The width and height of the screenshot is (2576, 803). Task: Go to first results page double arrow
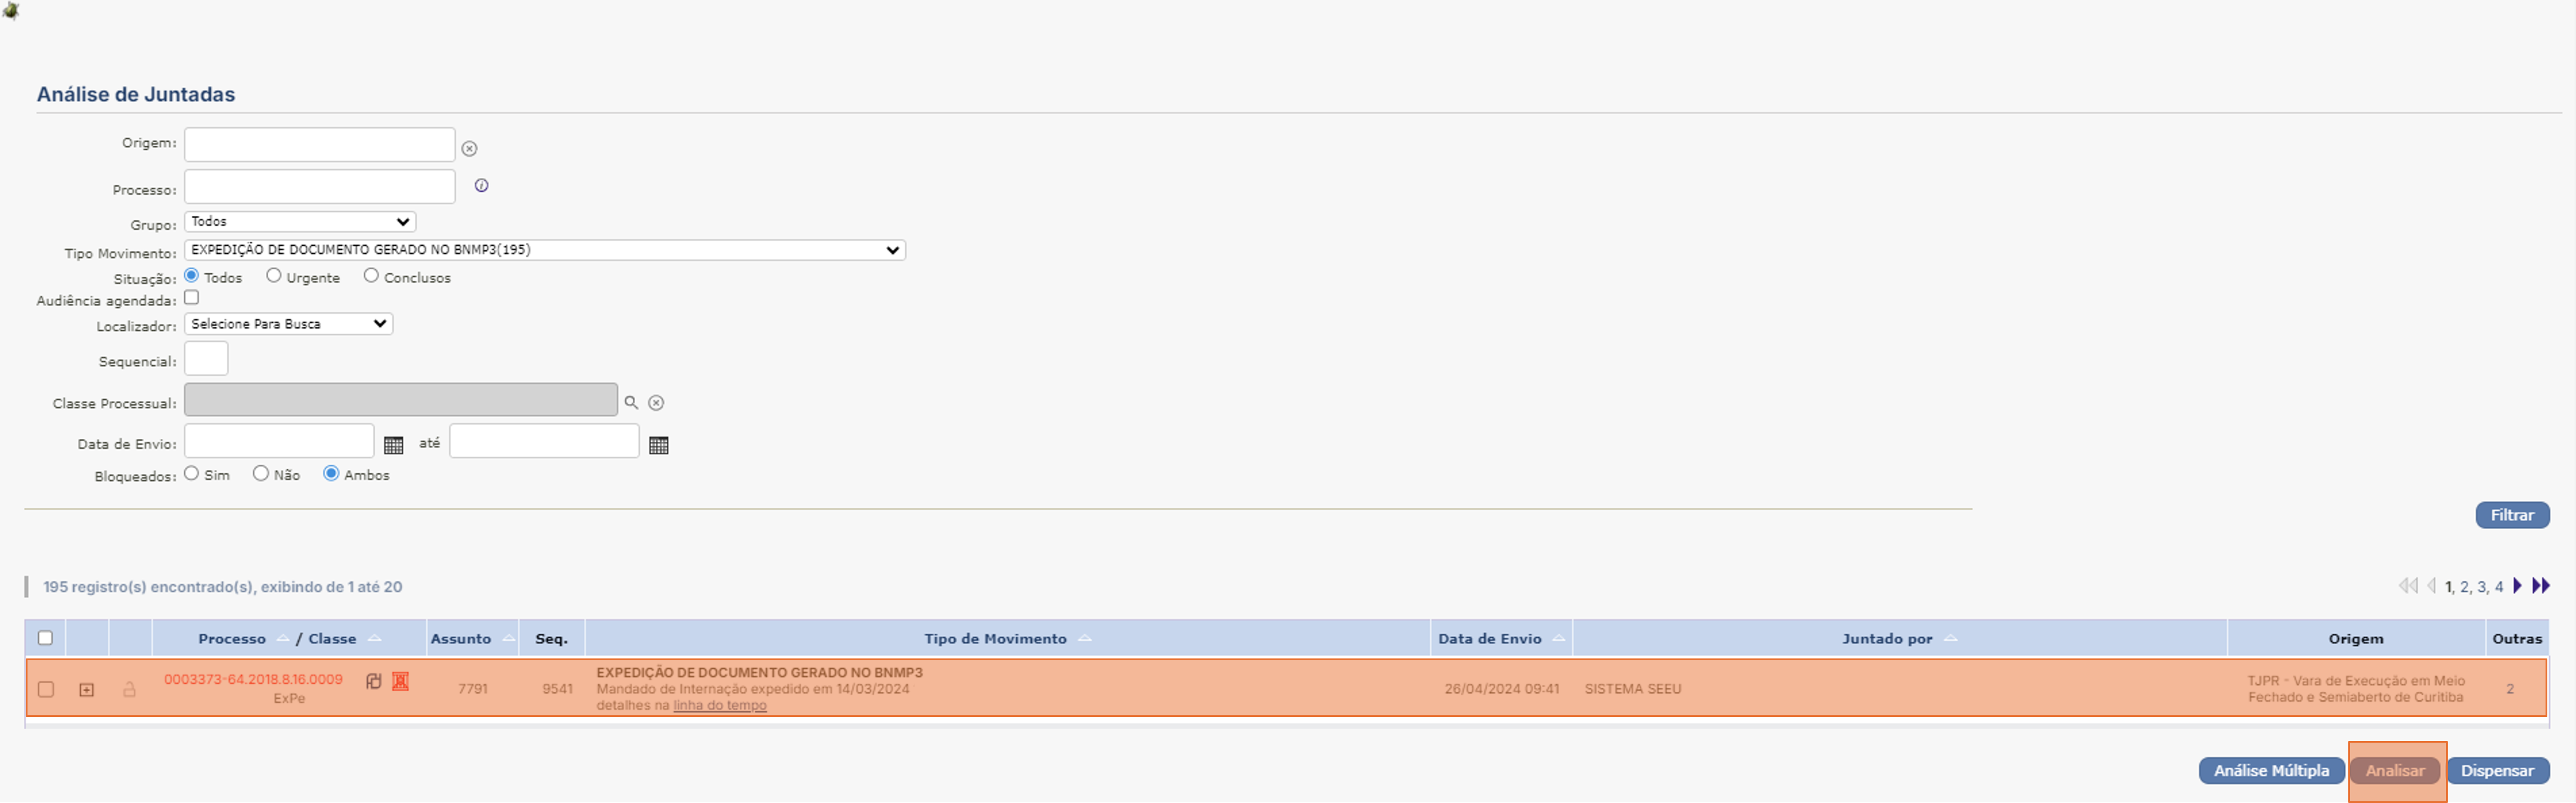(2408, 586)
